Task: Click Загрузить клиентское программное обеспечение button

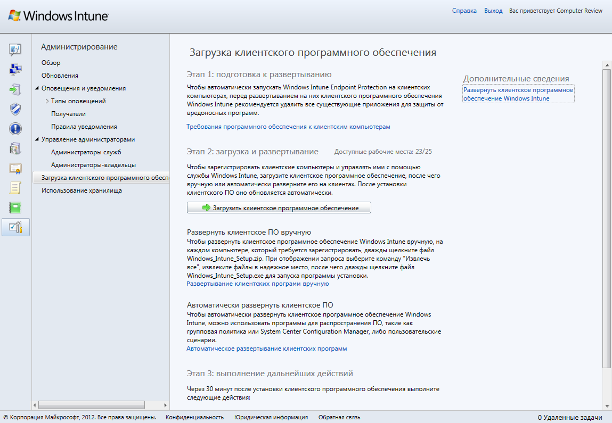Action: tap(279, 208)
